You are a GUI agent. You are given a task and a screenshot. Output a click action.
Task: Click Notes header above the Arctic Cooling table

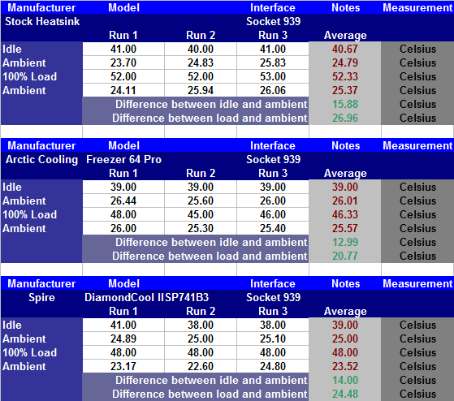tap(346, 145)
